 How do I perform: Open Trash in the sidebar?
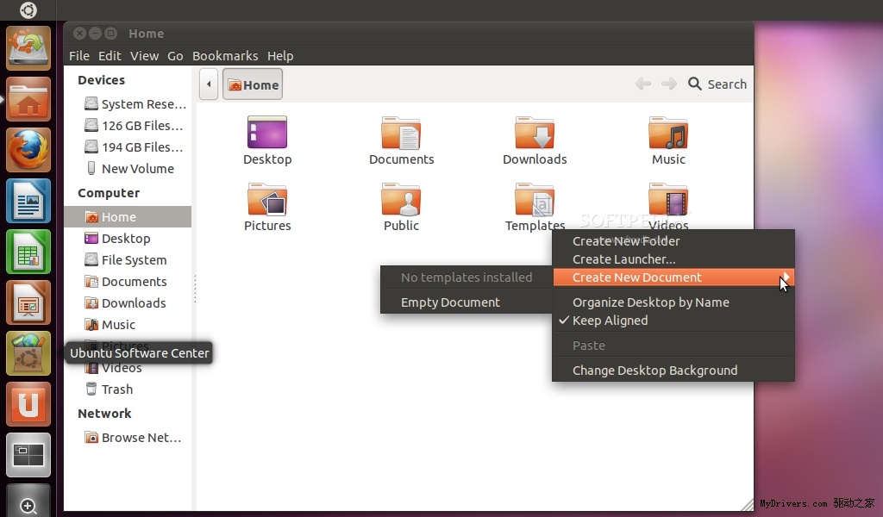(x=116, y=389)
